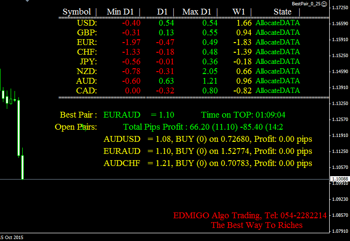Click the EURAUD BUY on 1.52774 row
Viewport: 350px width, 241px height.
[208, 151]
